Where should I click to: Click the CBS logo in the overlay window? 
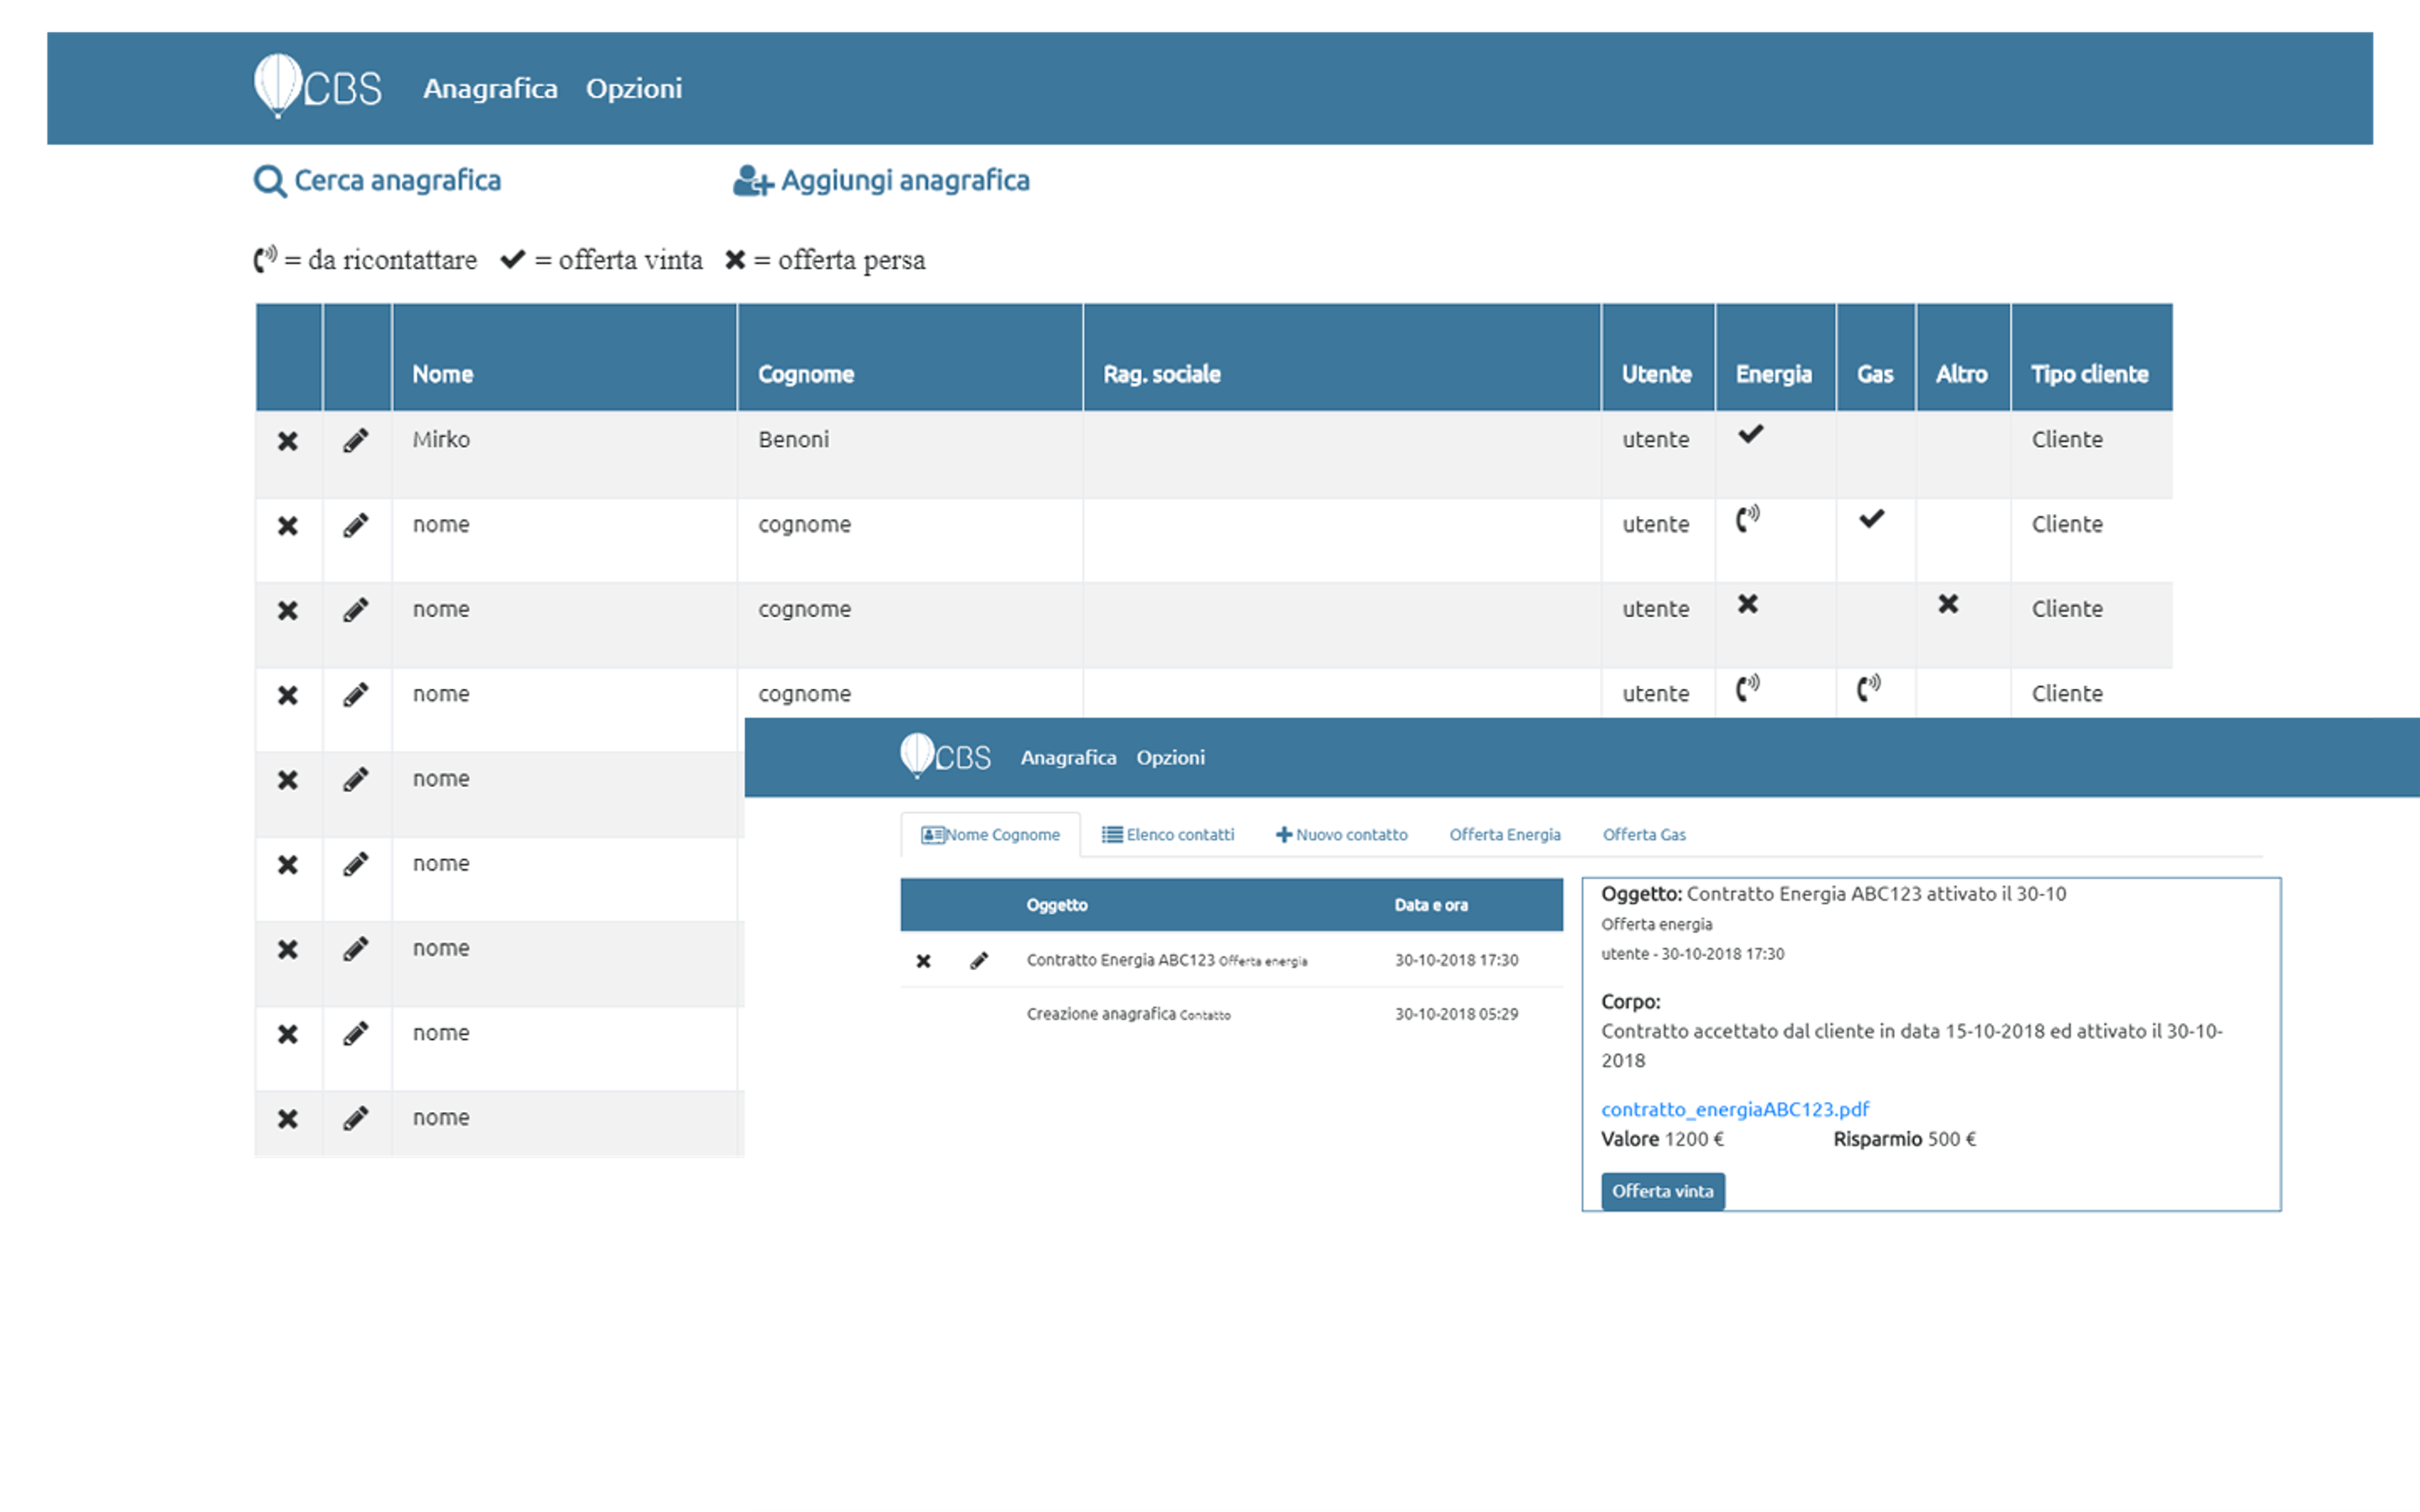pyautogui.click(x=945, y=756)
